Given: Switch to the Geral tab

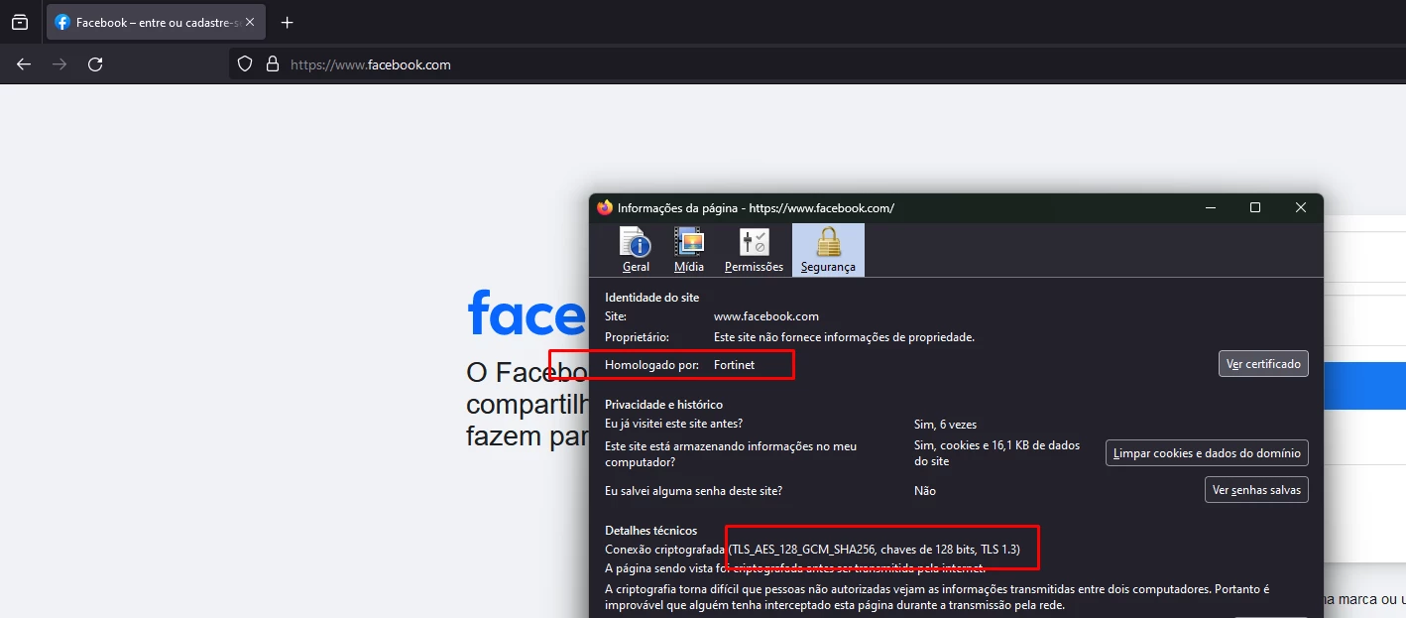Looking at the screenshot, I should click(x=636, y=250).
